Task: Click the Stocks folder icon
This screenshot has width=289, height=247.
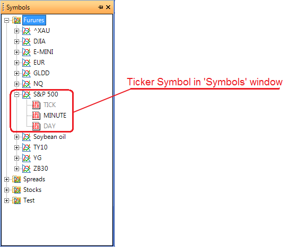Action: coord(16,190)
